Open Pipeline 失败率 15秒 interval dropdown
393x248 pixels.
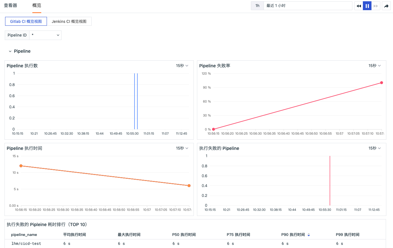click(375, 66)
